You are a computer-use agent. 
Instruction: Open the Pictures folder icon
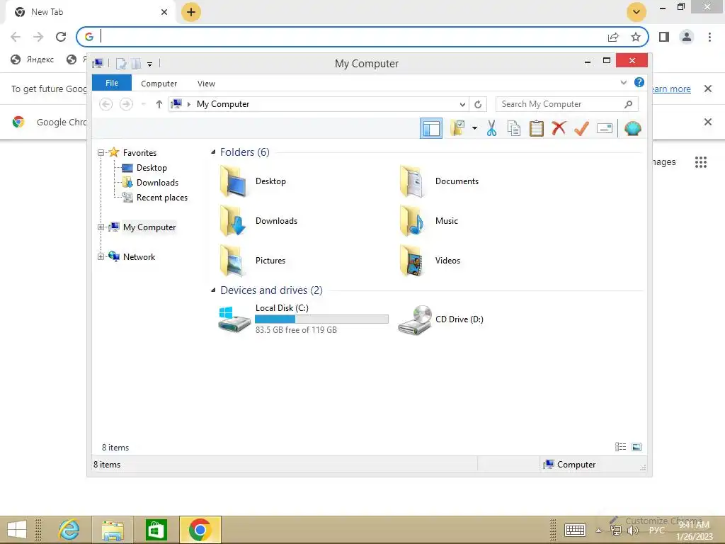coord(233,261)
